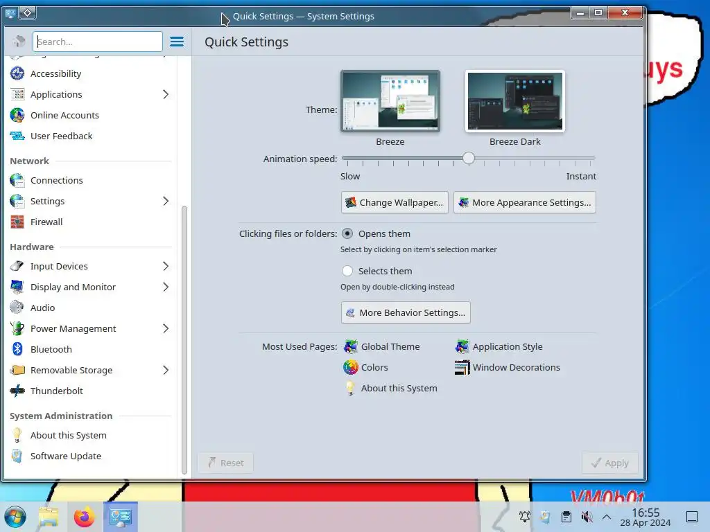Switch to System Settings taskbar button

point(121,517)
